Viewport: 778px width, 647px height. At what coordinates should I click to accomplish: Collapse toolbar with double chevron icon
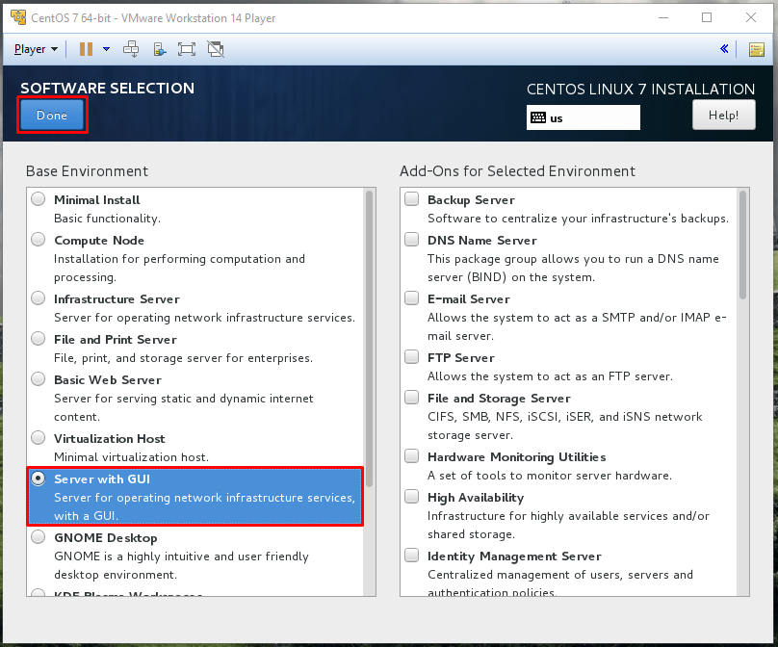[x=724, y=49]
